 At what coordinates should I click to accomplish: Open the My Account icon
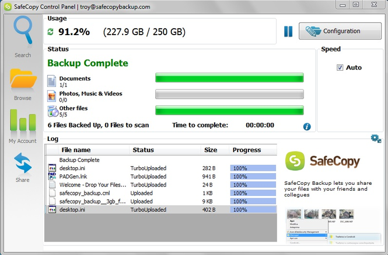tap(22, 122)
